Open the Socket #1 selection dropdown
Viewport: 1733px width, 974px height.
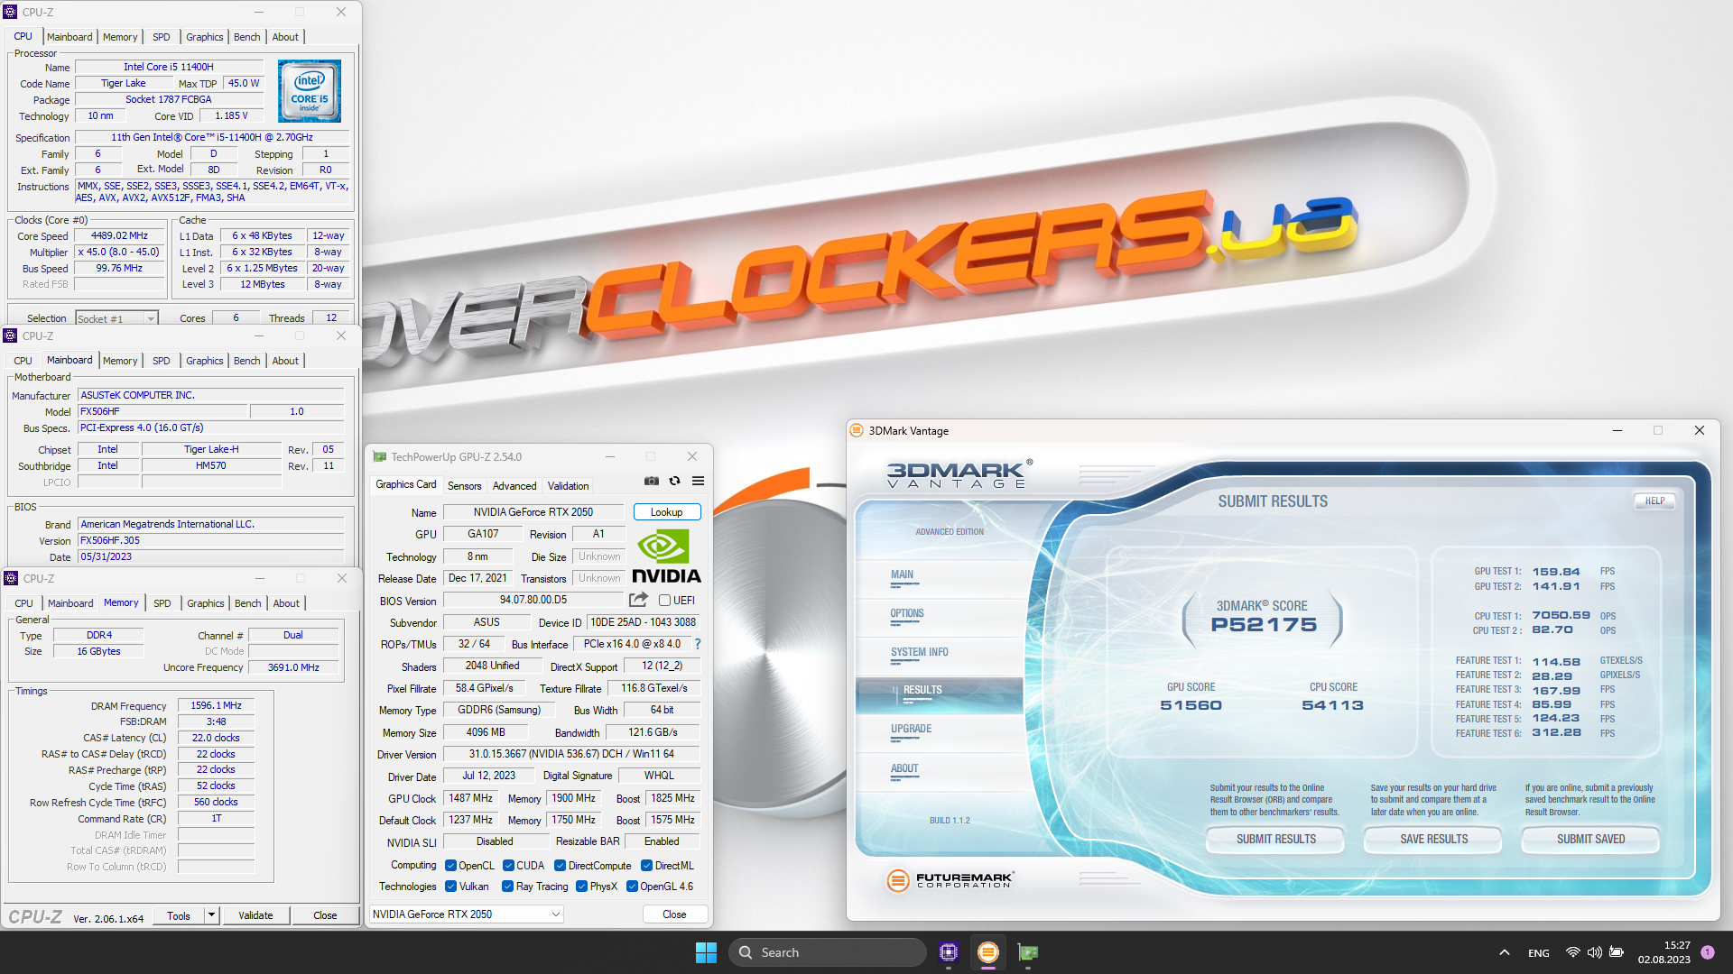pos(116,318)
